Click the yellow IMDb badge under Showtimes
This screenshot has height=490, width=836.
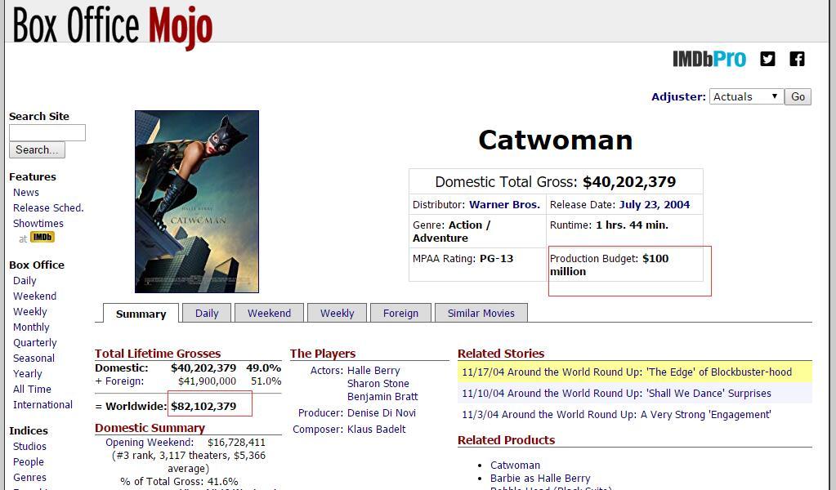[x=42, y=237]
